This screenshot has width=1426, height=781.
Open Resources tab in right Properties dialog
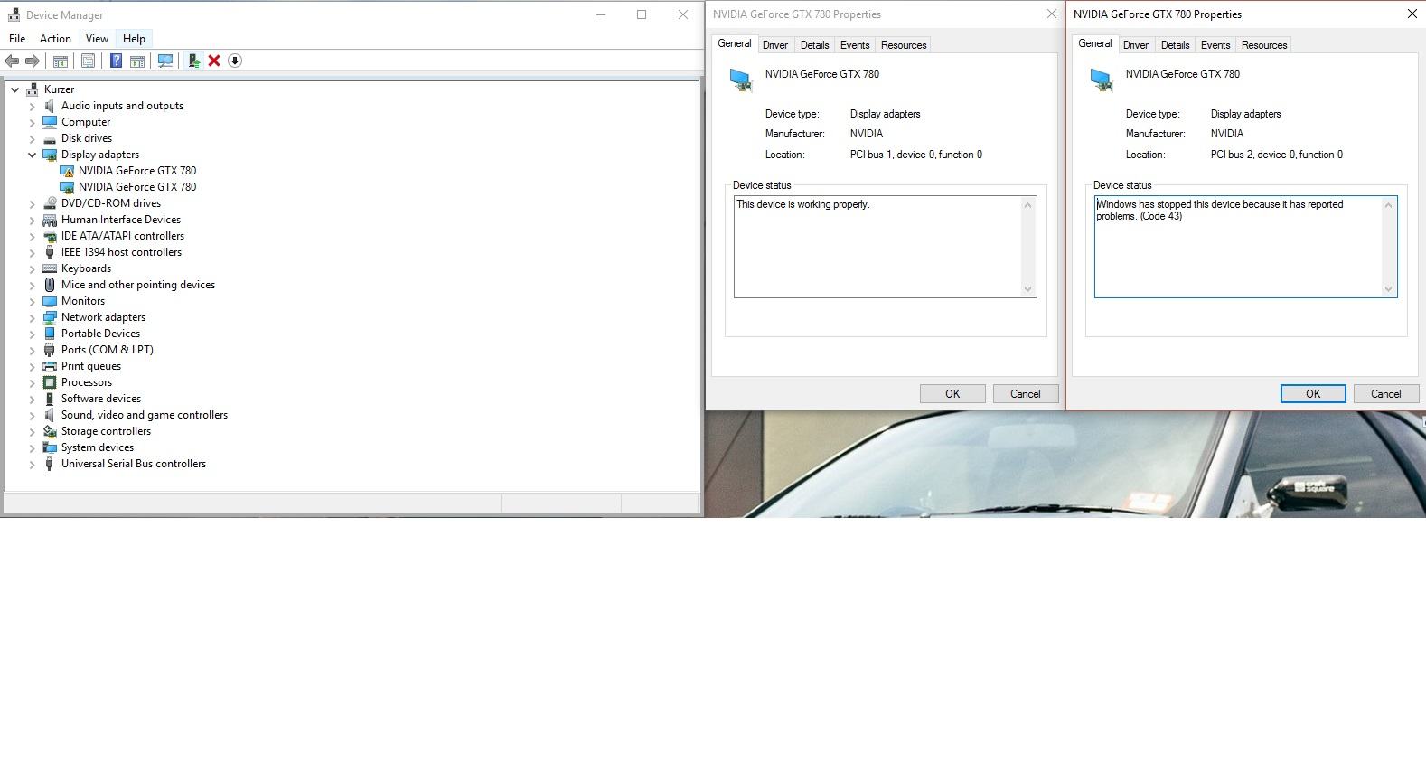pos(1264,45)
